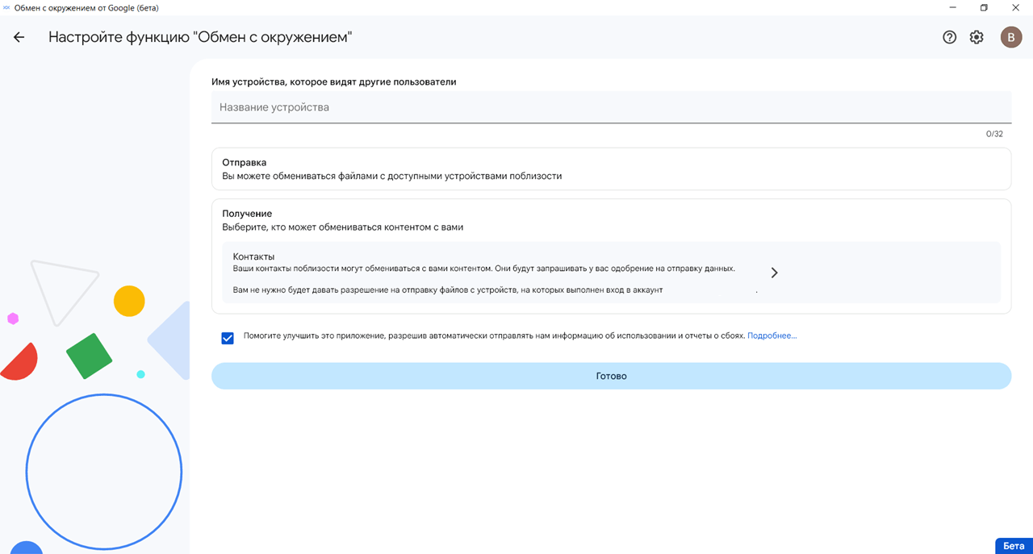Image resolution: width=1033 pixels, height=554 pixels.
Task: Click the Отправка card
Action: coord(611,169)
